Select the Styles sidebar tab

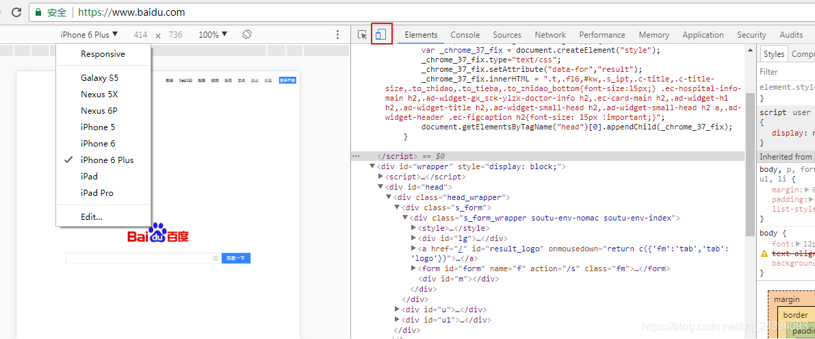pos(774,54)
